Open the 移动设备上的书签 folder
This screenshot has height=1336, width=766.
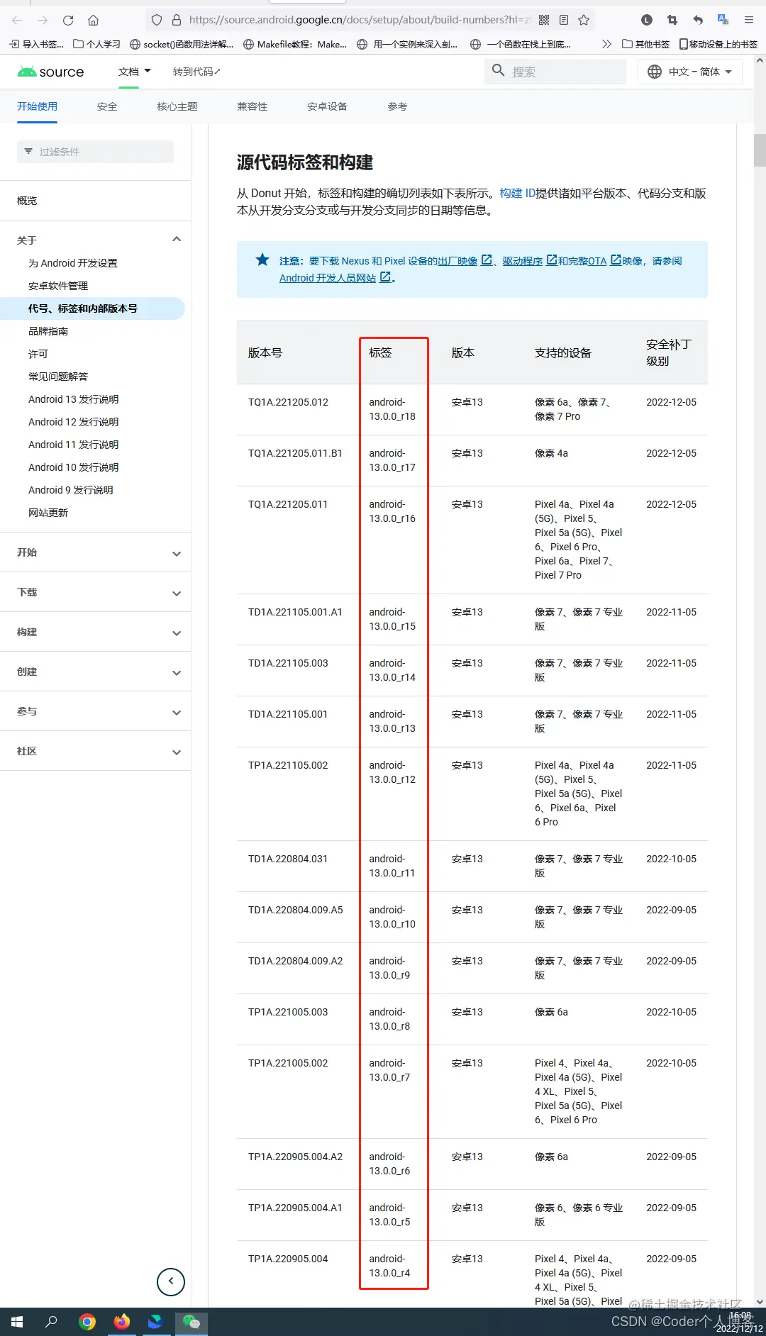point(718,44)
